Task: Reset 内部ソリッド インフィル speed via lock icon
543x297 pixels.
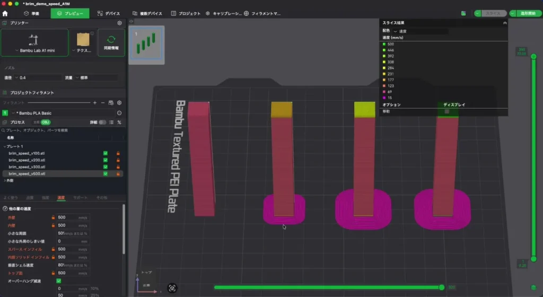Action: tap(54, 257)
